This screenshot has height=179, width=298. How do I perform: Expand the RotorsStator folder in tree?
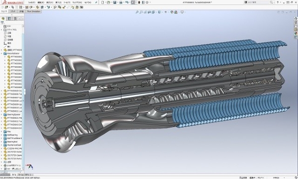point(1,53)
